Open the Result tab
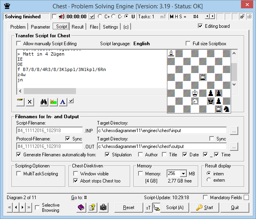Image resolution: width=256 pixels, height=219 pixels. tap(78, 27)
